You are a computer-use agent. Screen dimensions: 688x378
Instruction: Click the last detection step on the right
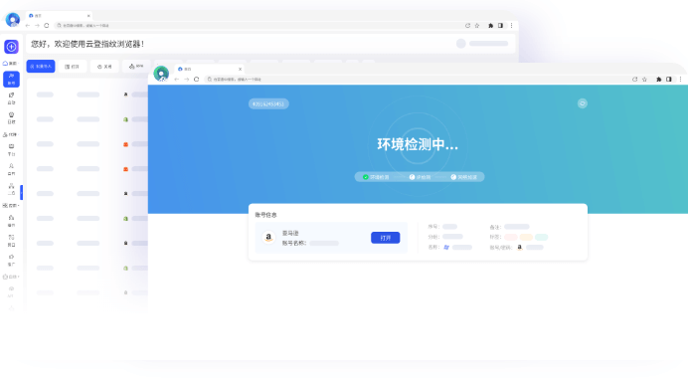click(463, 177)
